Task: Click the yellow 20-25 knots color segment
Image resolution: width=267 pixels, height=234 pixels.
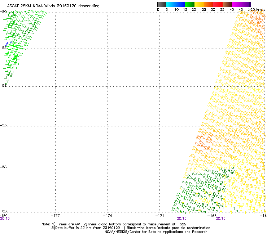Action: point(199,4)
